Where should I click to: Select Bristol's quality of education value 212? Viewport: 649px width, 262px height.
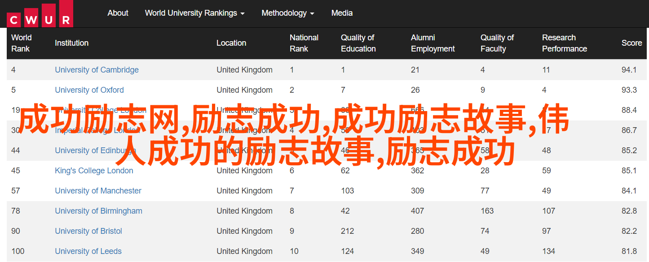(347, 231)
